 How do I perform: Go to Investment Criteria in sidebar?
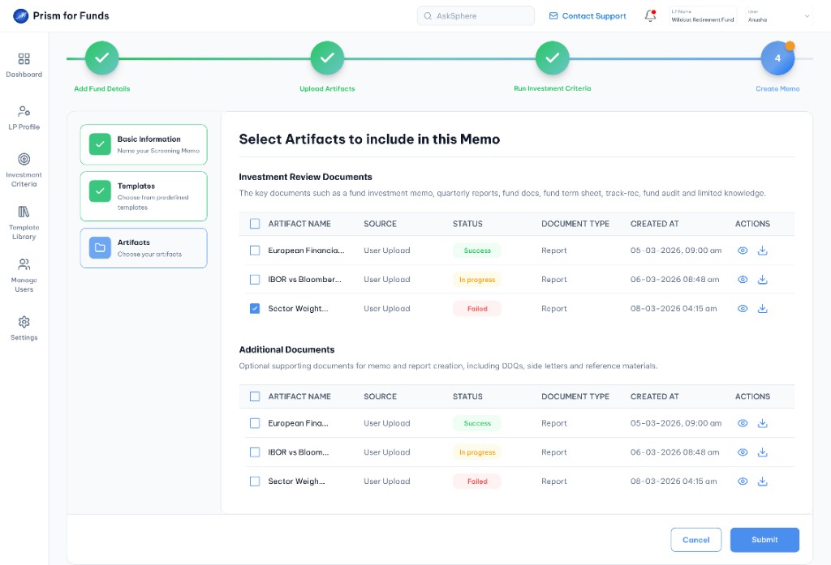pos(24,159)
